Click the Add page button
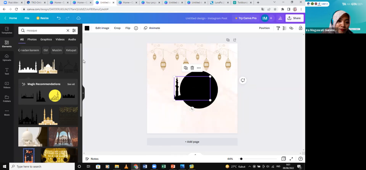Viewport: 366px width, 170px height. pos(192,142)
